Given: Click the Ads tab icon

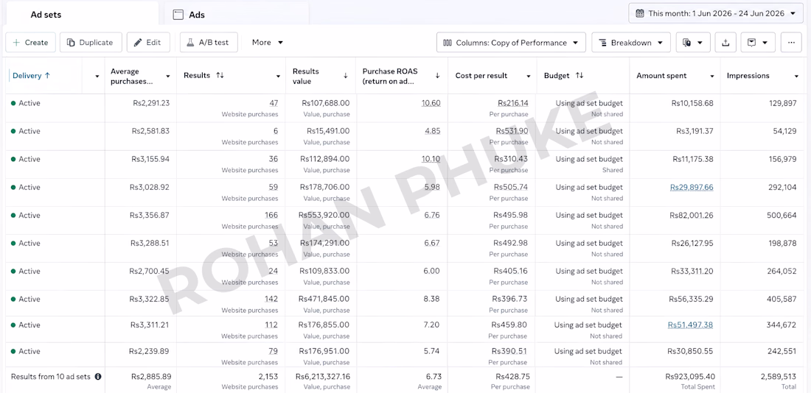Looking at the screenshot, I should coord(178,15).
